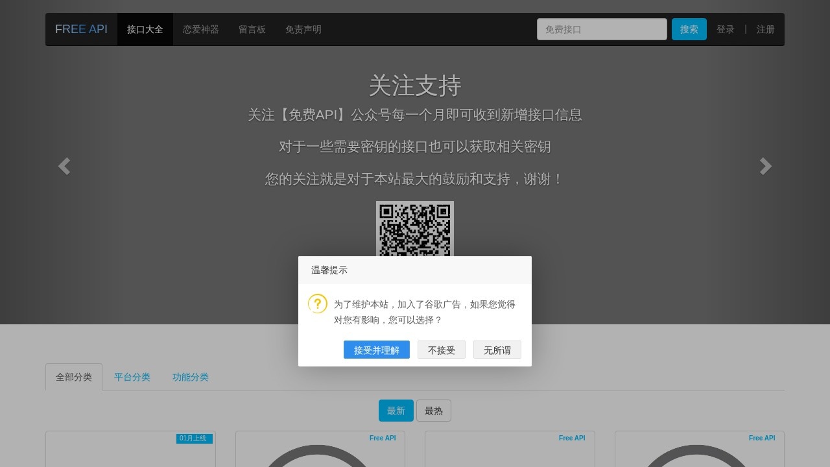
Task: Click 无所谓 in the dialog
Action: coord(497,350)
